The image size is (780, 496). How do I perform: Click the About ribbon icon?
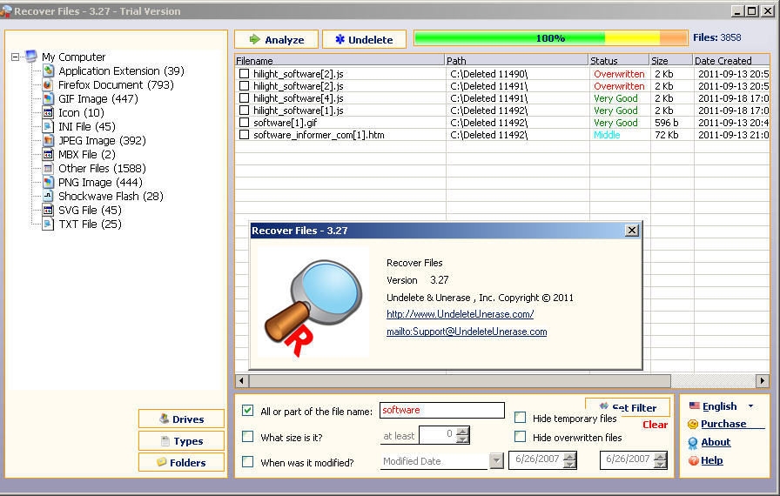(693, 442)
